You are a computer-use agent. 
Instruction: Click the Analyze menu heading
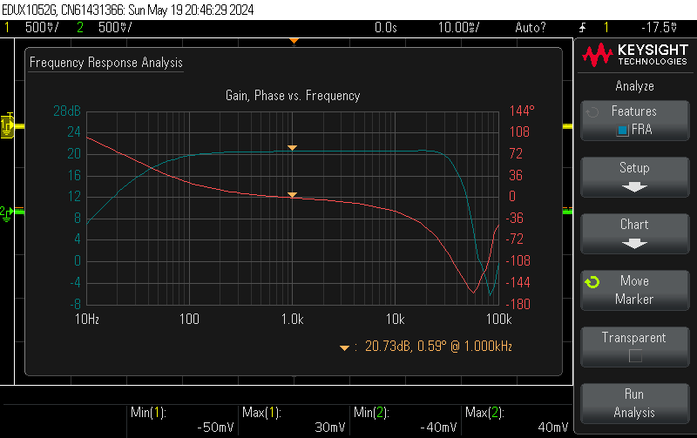click(x=635, y=85)
